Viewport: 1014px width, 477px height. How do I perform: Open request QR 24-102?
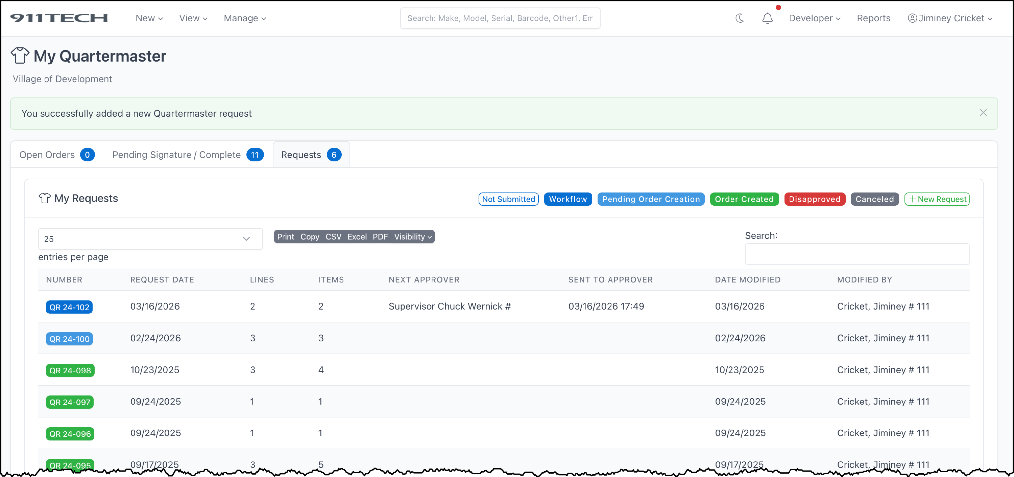point(69,307)
